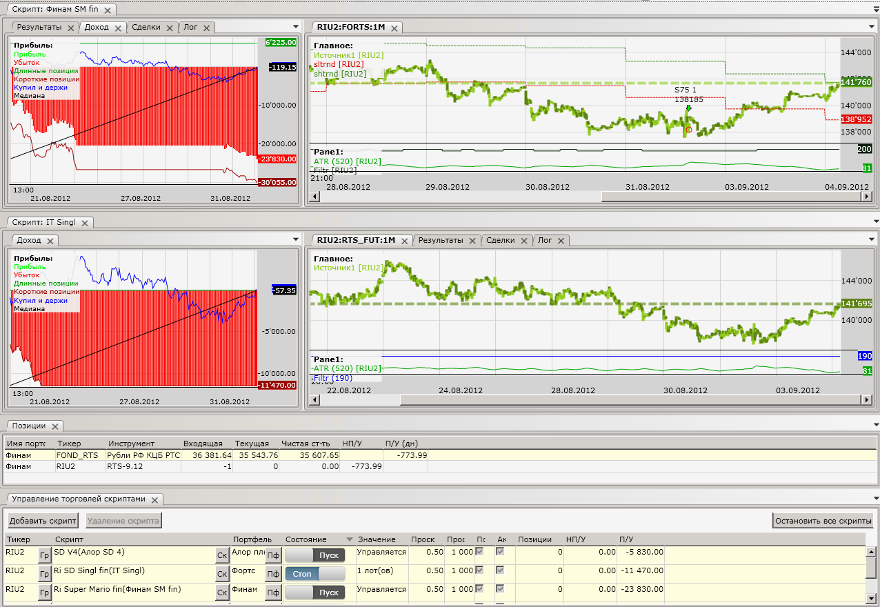
Task: Close the Результаты tab in top-left panel
Action: (70, 28)
